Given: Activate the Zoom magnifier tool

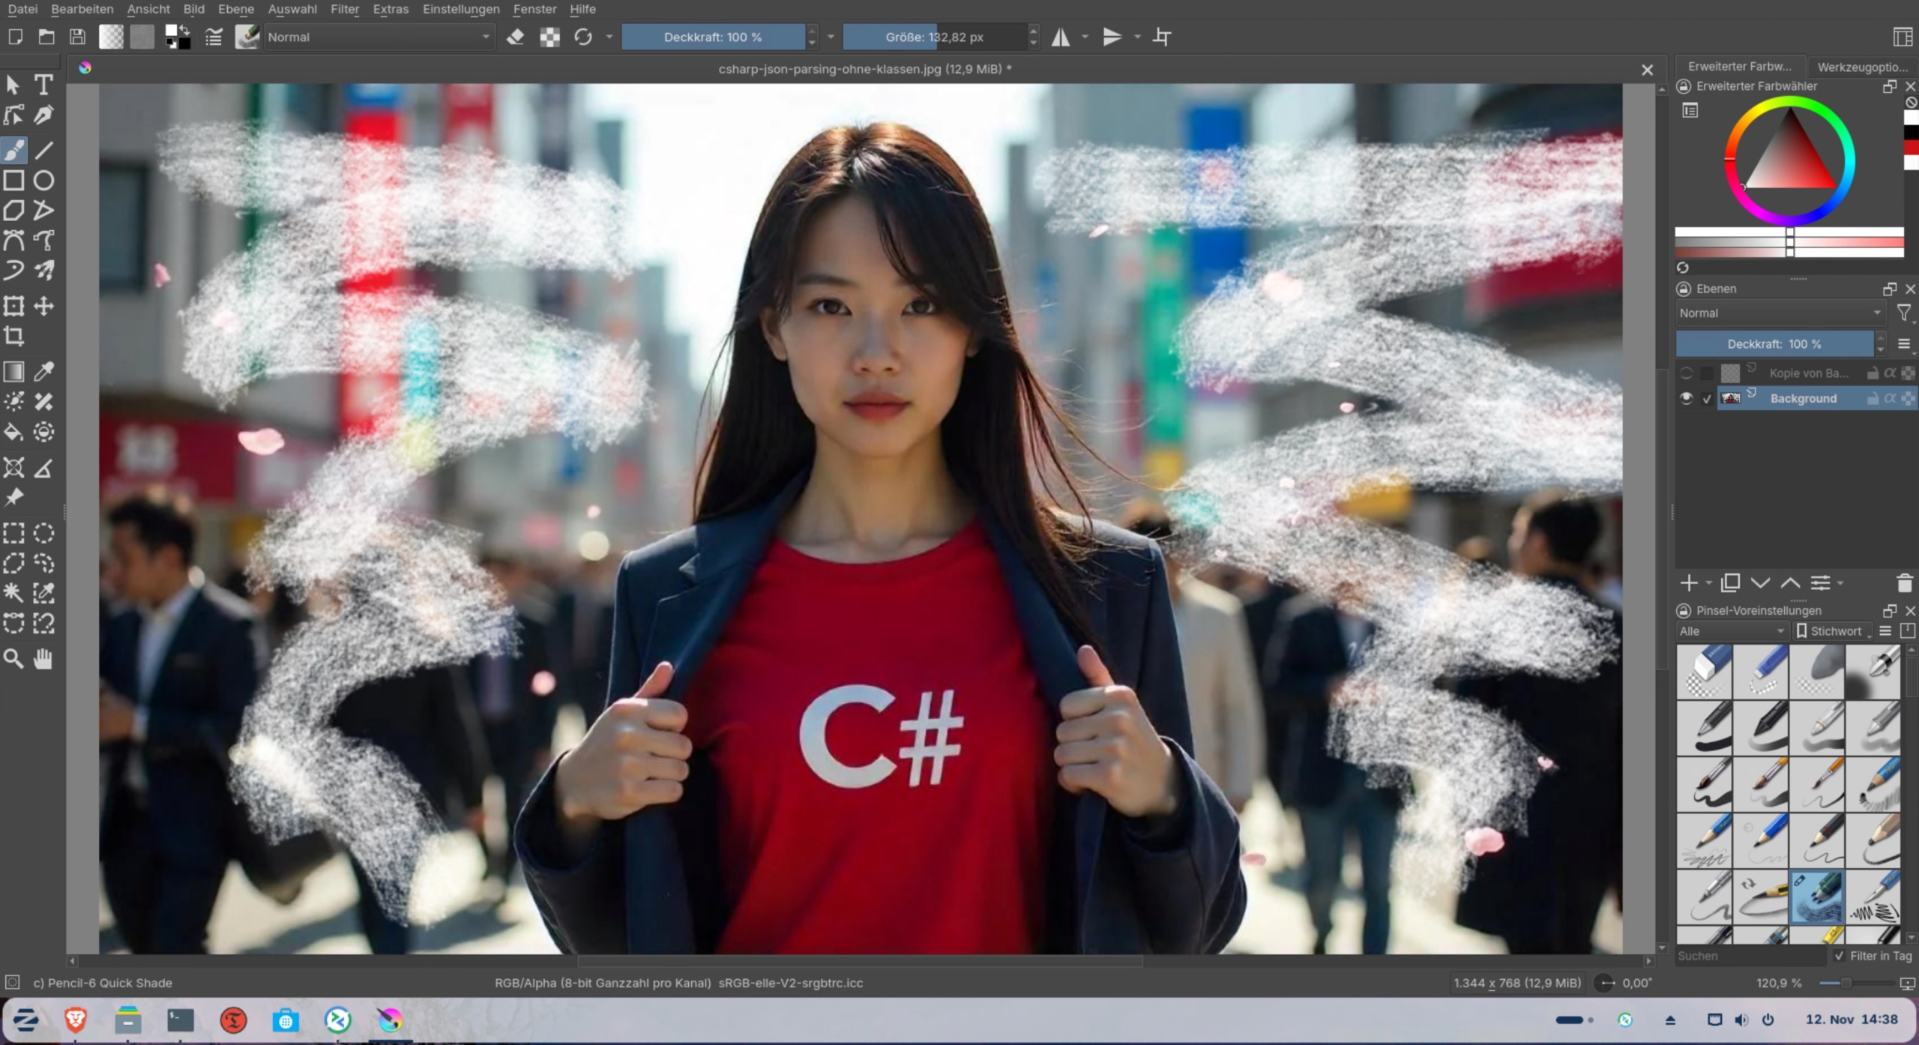Looking at the screenshot, I should tap(13, 659).
